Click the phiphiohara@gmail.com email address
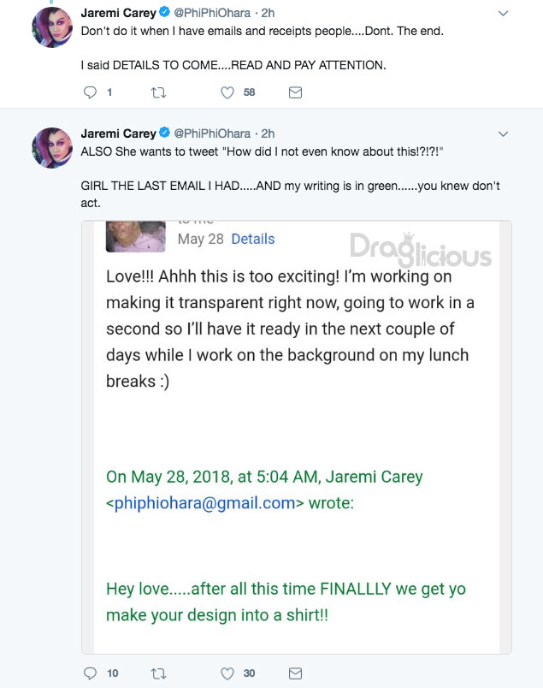 click(205, 503)
